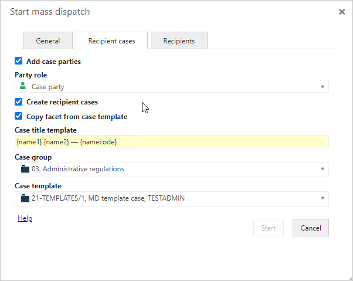The image size is (353, 281).
Task: Expand the Party role dropdown arrow
Action: point(323,87)
